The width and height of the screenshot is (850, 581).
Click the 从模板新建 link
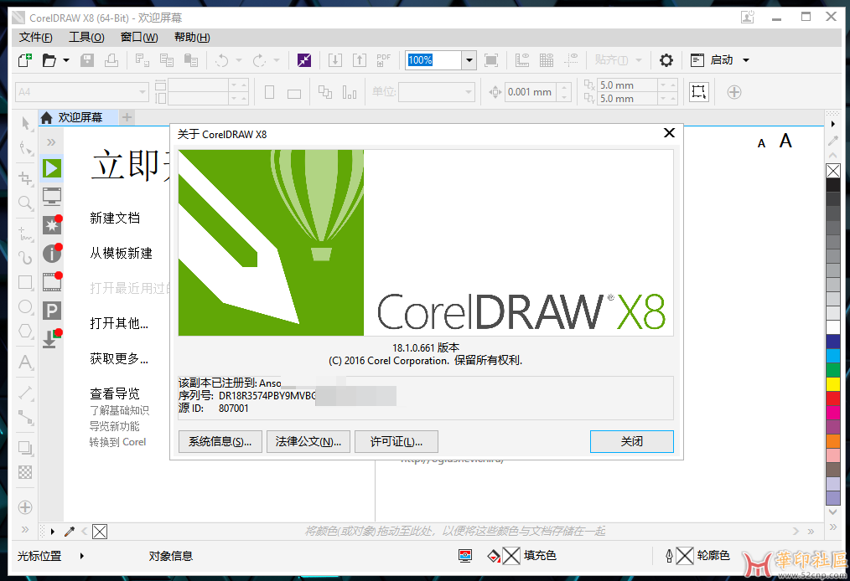[121, 254]
